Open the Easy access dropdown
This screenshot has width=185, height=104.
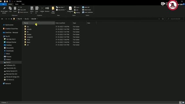(61, 10)
